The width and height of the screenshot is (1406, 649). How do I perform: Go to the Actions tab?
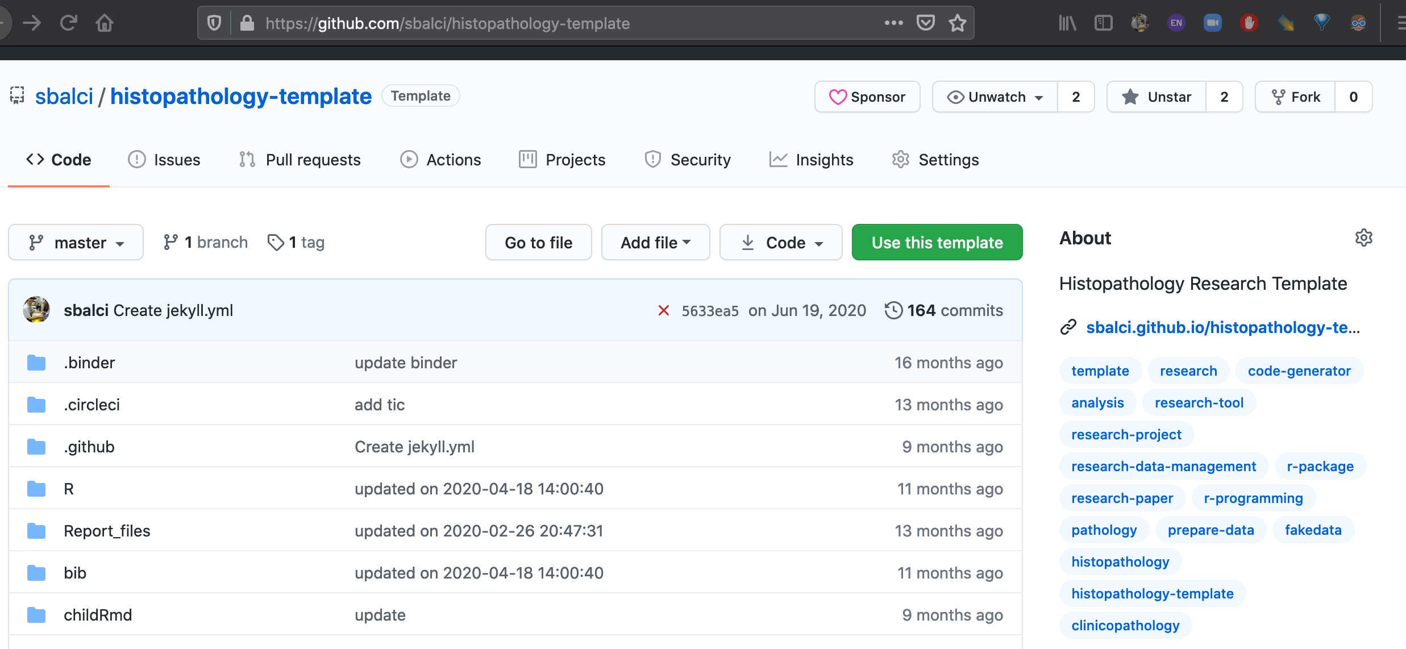click(x=440, y=160)
